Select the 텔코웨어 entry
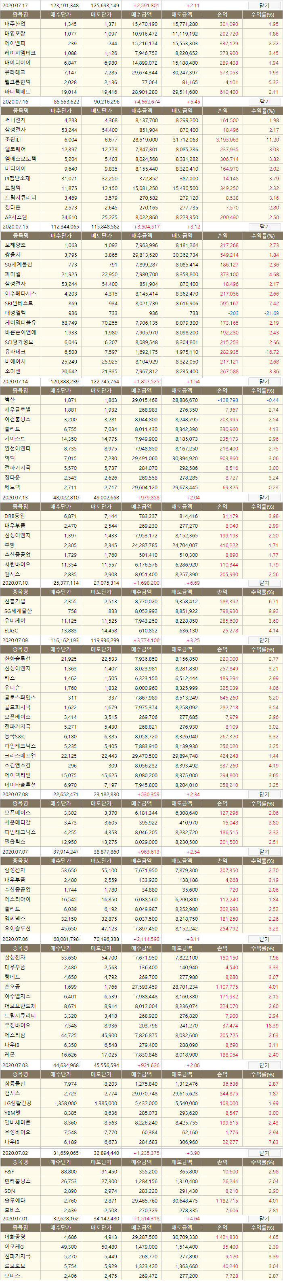Screen dimensions: 283x1281 (141, 149)
